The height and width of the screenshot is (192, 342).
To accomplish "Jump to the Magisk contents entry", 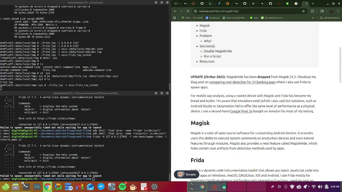I will pos(204,26).
